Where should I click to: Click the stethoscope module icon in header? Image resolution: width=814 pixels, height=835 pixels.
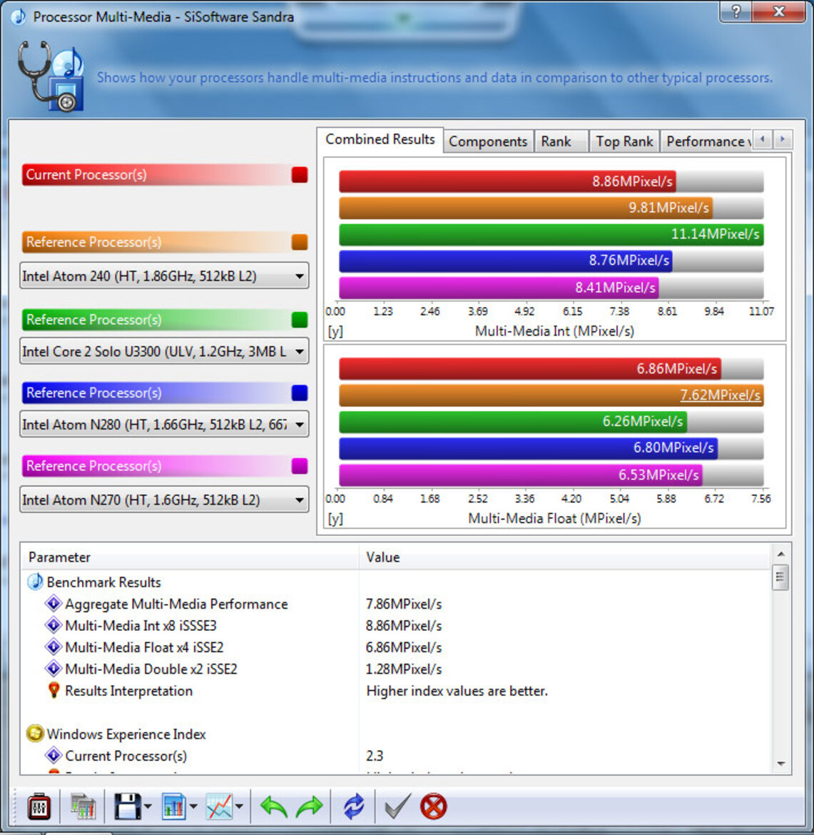51,76
